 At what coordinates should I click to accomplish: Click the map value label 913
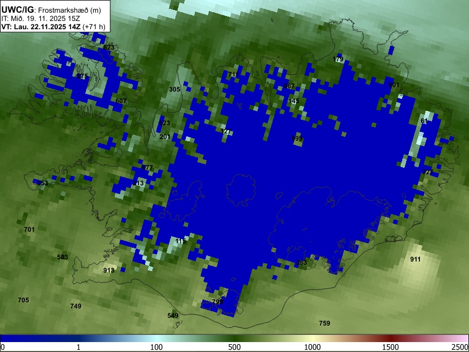click(x=109, y=270)
